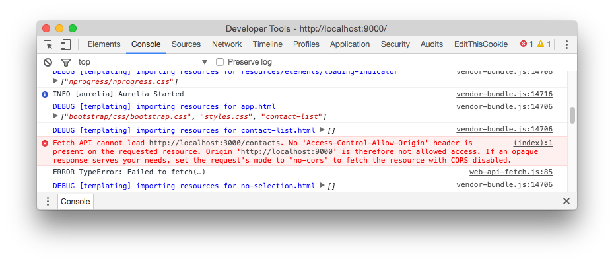
Task: Expand empty array after no-selection.html
Action: click(x=322, y=186)
